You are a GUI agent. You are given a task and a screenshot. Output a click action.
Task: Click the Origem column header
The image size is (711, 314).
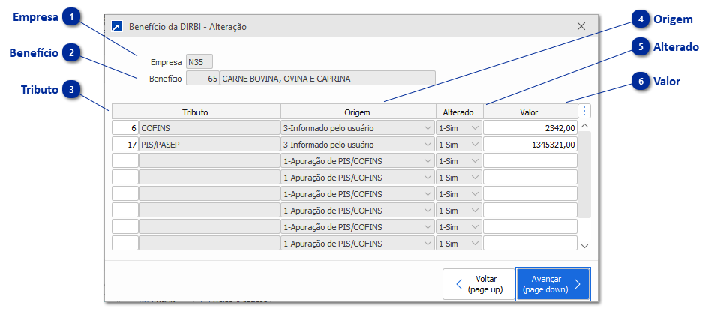358,112
